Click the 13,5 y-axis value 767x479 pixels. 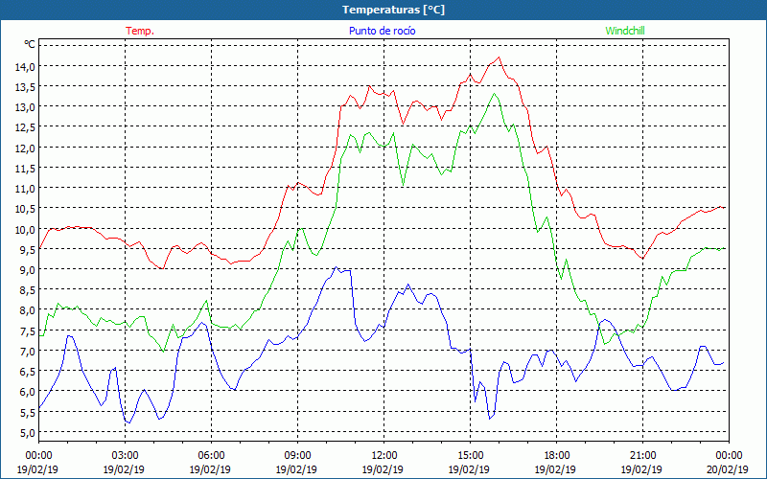click(25, 87)
